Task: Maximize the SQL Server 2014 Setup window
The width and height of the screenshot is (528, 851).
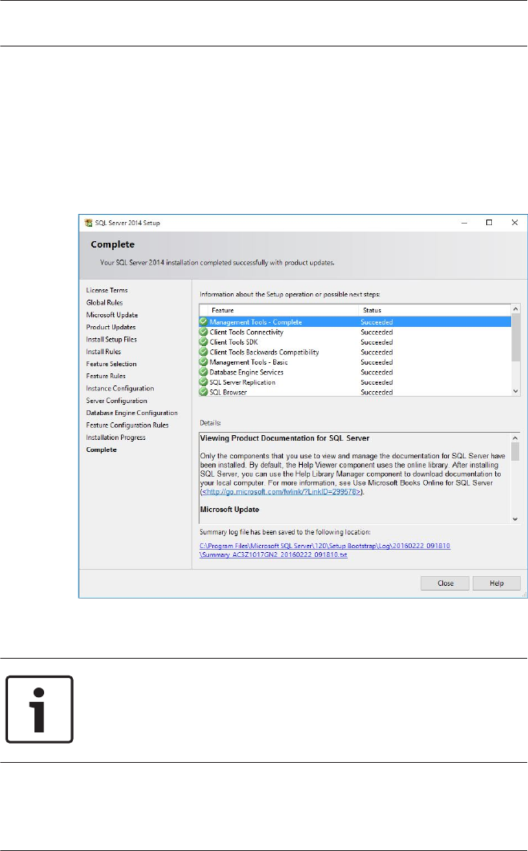Action: click(489, 223)
